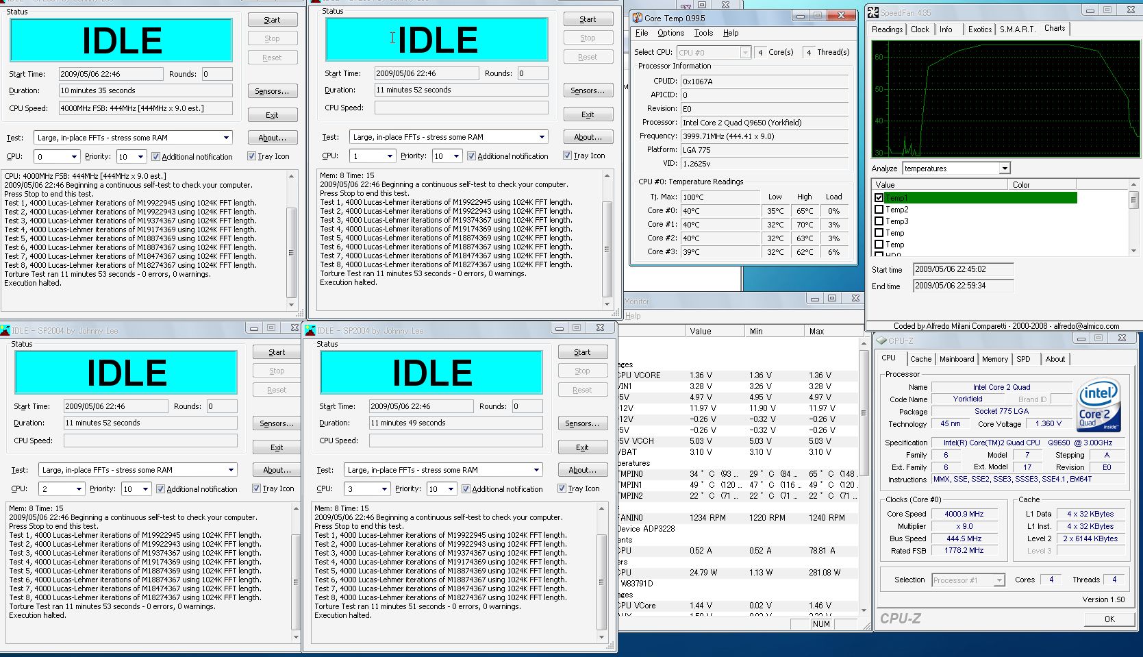Open SPD tab in CPU-Z
Screen dimensions: 1143x657
pos(1023,359)
